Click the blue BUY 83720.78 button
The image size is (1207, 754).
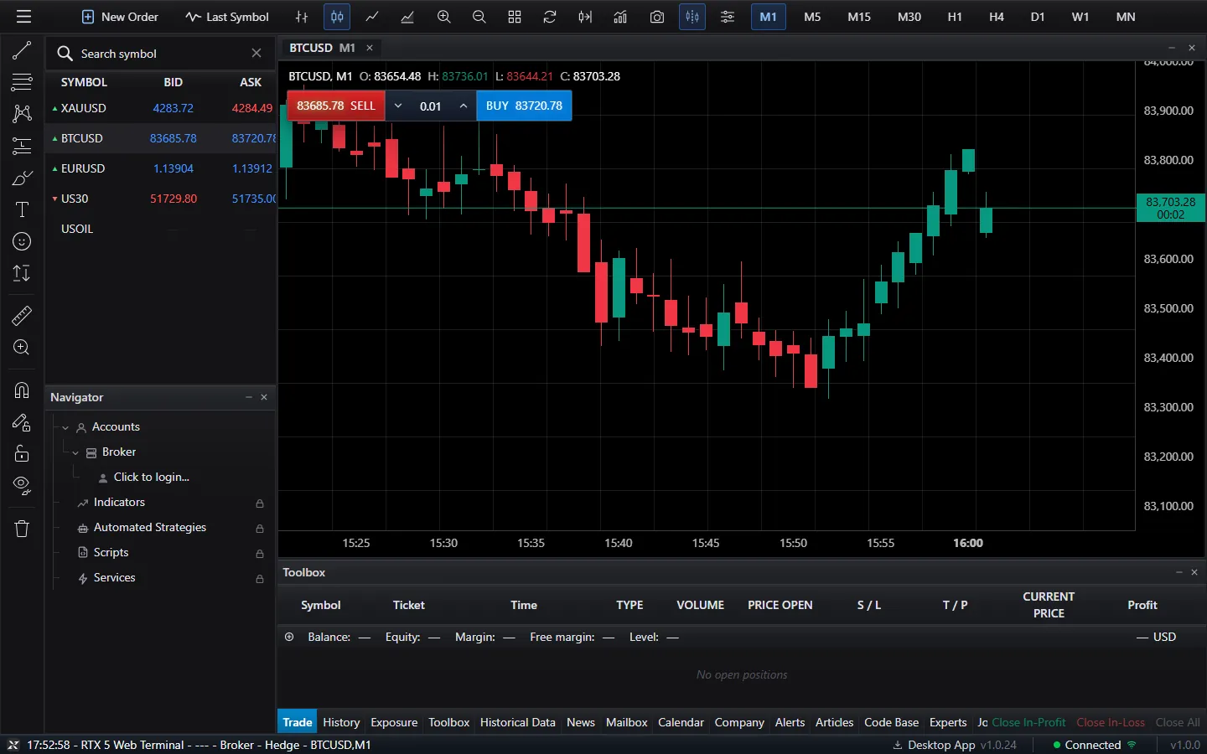[524, 106]
